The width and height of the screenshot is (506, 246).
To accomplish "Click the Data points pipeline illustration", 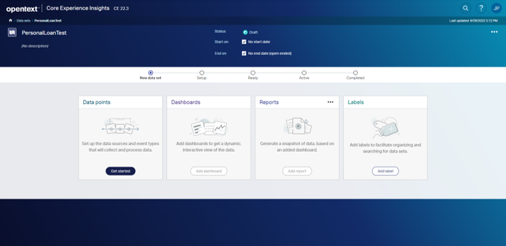I will click(x=120, y=127).
